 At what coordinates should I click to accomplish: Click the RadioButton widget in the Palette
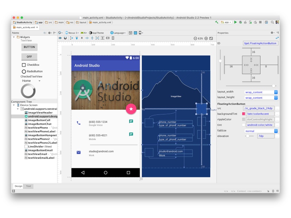pyautogui.click(x=32, y=71)
